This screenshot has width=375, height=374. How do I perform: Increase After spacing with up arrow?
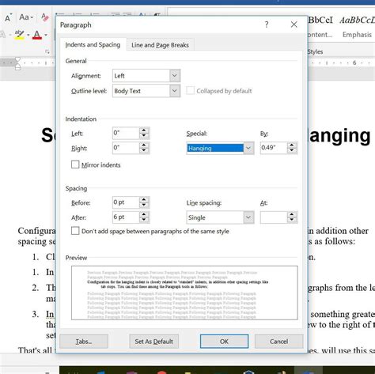[x=144, y=214]
